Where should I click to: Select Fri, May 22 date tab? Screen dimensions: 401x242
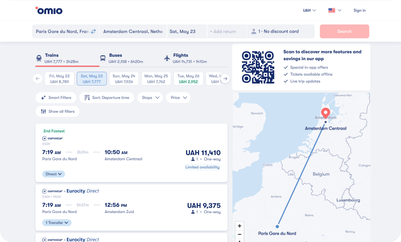tap(59, 78)
